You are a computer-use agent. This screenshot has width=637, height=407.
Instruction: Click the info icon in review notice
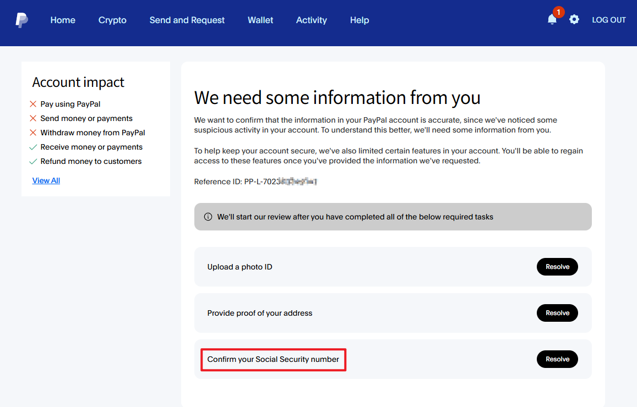[x=208, y=217]
